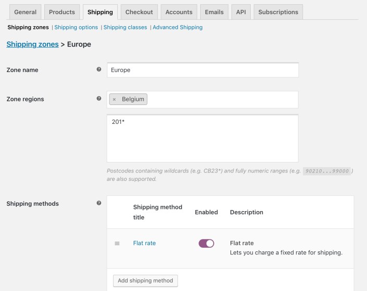Go to the Shipping options subsection
The image size is (367, 291).
[x=76, y=27]
